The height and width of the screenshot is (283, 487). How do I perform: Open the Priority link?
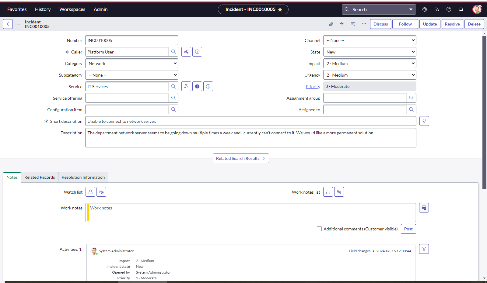[313, 86]
